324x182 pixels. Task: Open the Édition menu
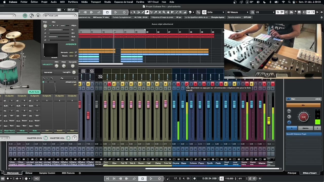click(x=34, y=2)
